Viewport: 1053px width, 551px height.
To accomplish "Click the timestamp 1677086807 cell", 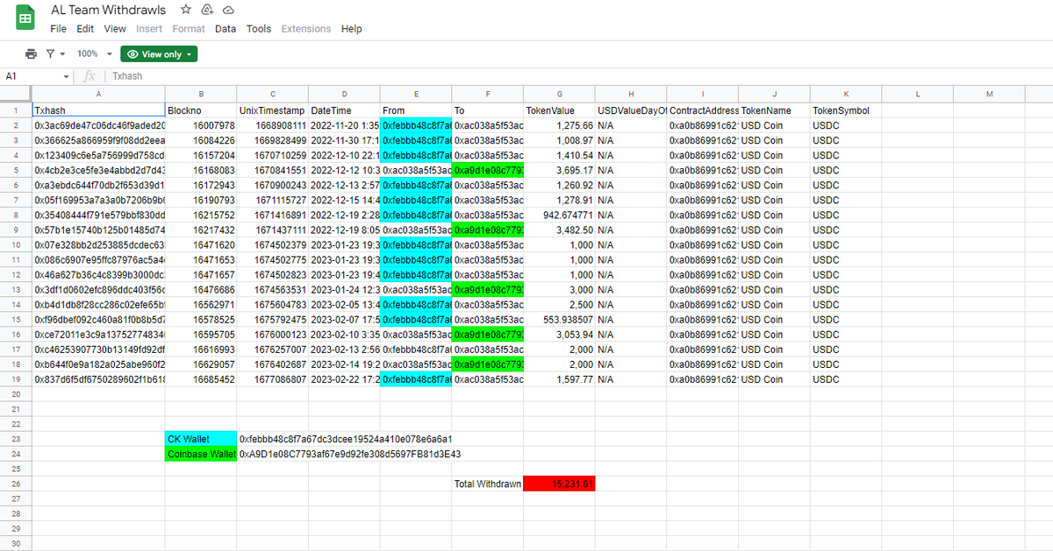I will 273,379.
